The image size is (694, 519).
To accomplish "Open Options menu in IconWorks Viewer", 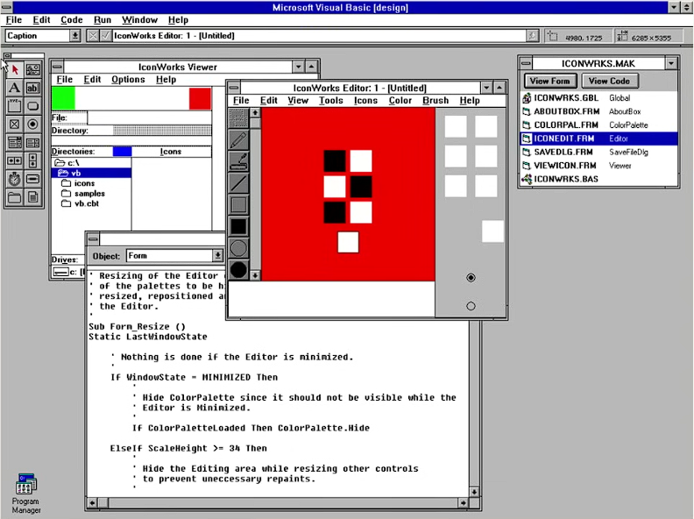I will pos(128,79).
